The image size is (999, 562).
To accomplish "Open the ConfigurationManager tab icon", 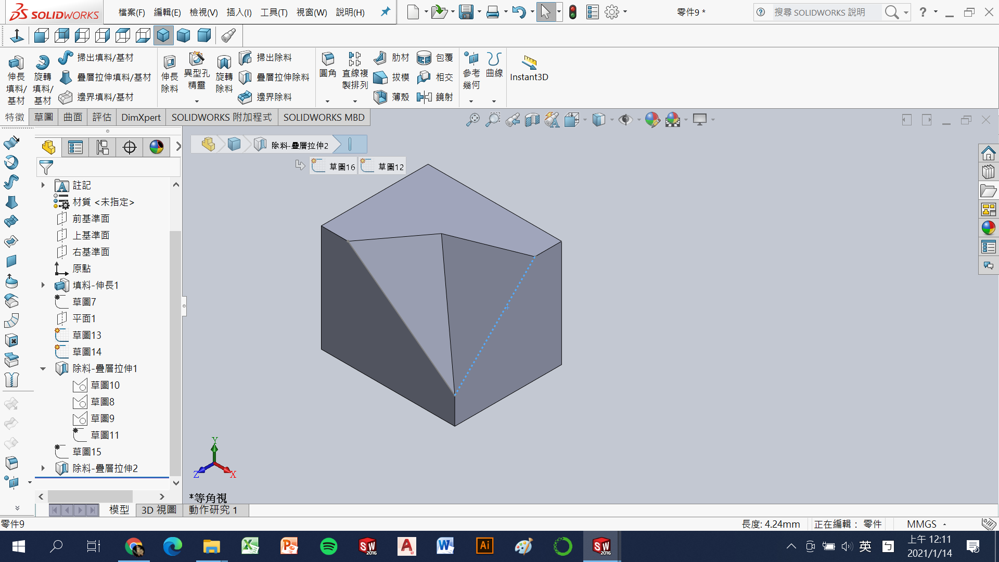I will [103, 147].
